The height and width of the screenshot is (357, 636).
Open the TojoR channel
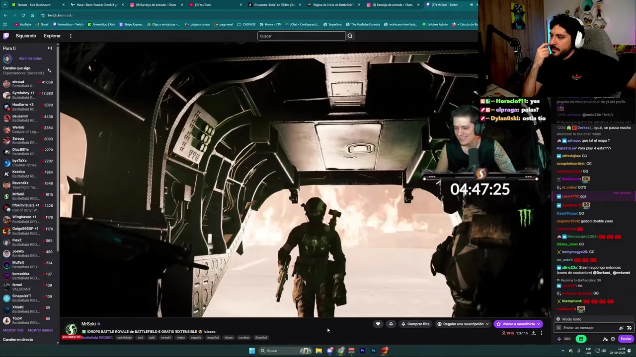28,320
